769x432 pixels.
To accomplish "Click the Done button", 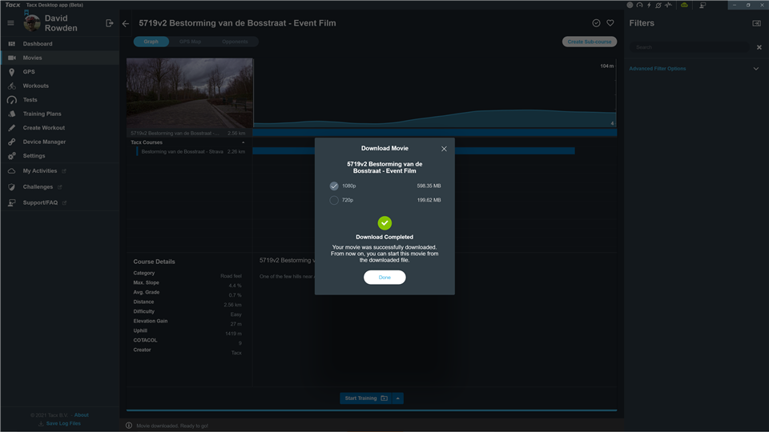I will (384, 278).
